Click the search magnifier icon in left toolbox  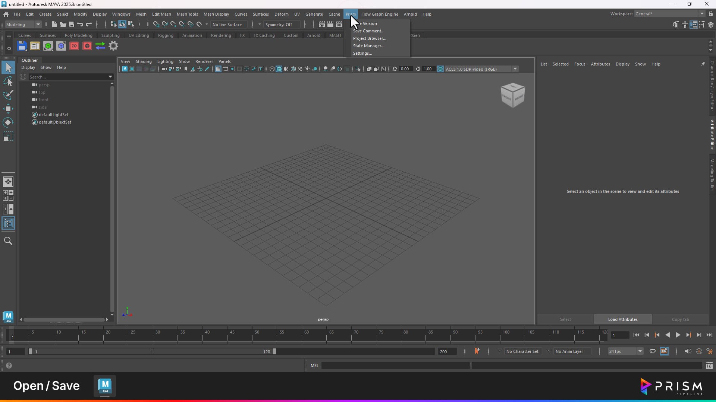pyautogui.click(x=8, y=241)
